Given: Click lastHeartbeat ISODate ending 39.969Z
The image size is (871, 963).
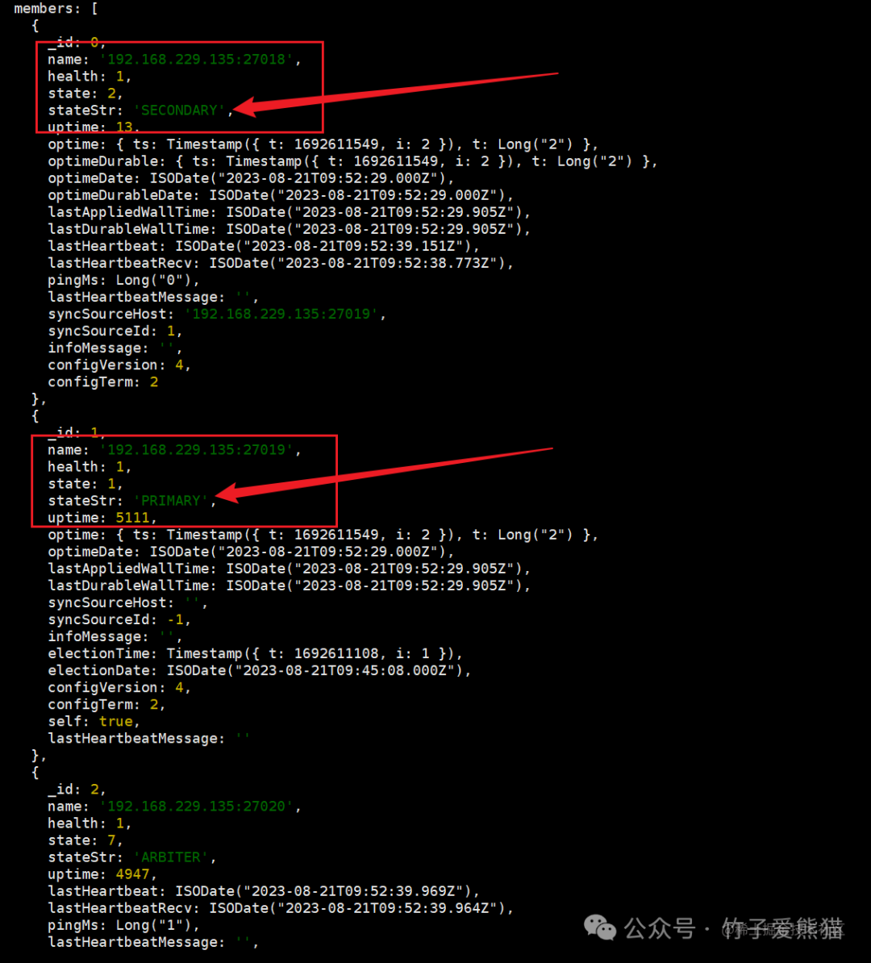Looking at the screenshot, I should tap(264, 891).
